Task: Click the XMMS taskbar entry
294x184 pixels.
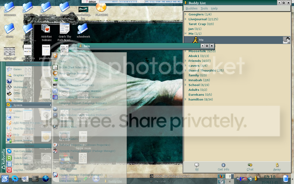Action: tap(172, 176)
